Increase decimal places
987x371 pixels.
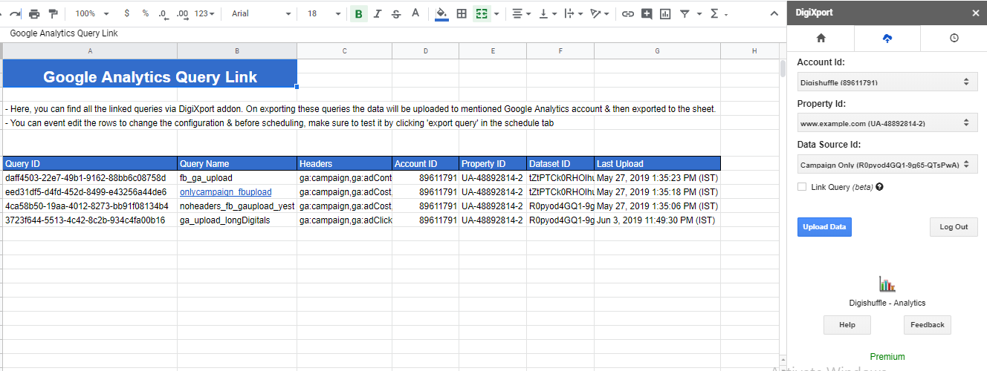[182, 13]
